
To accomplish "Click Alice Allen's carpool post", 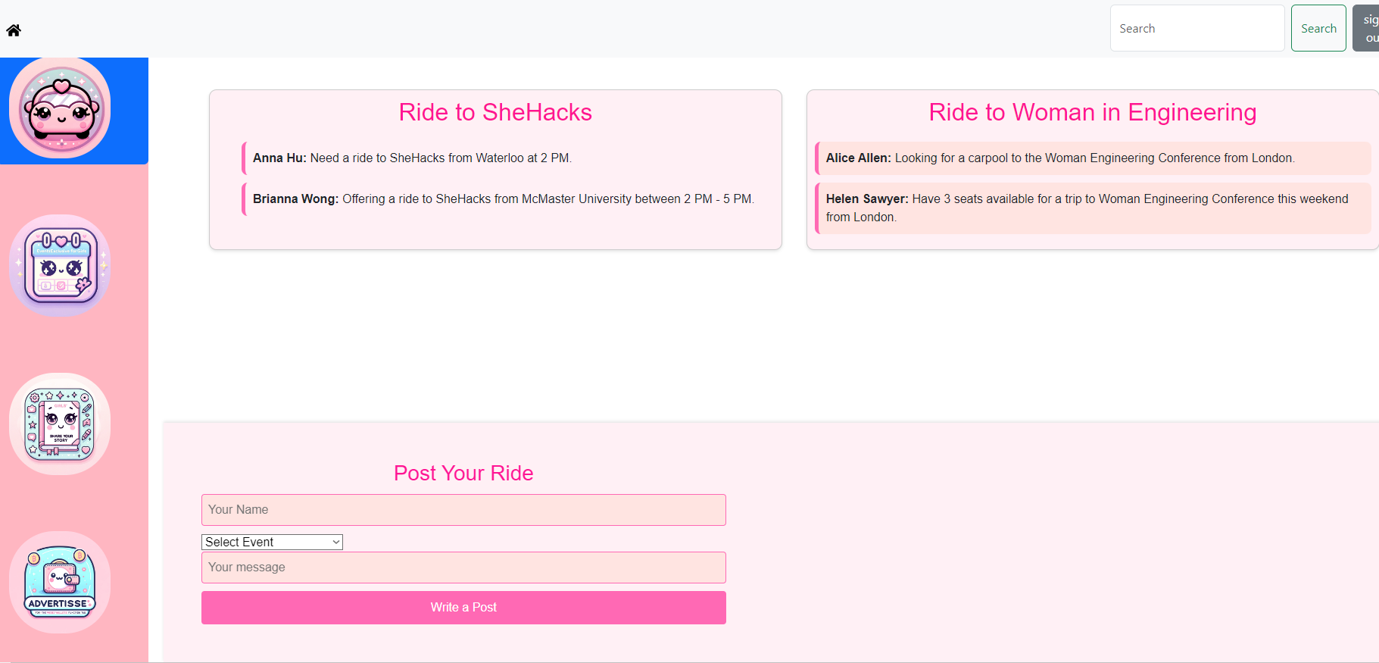I will point(1093,158).
